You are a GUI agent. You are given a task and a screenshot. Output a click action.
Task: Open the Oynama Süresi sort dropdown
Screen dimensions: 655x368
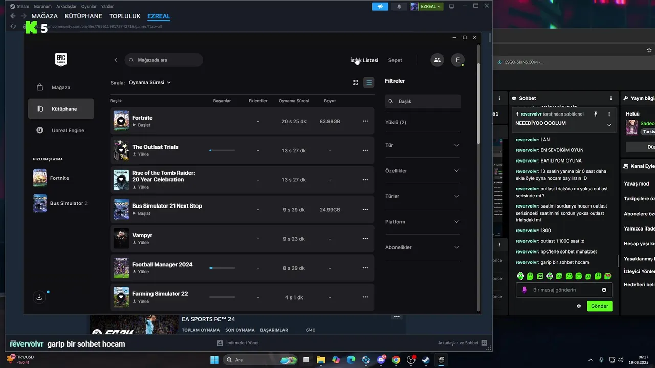pyautogui.click(x=150, y=82)
